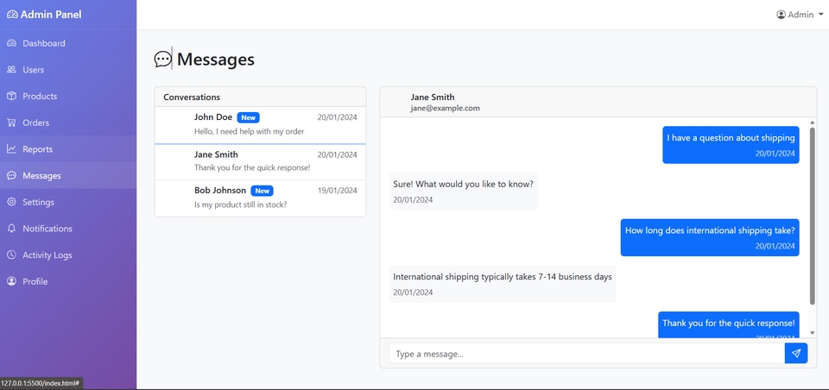Click the chat scrollbar down arrow
The image size is (829, 390).
click(x=812, y=332)
